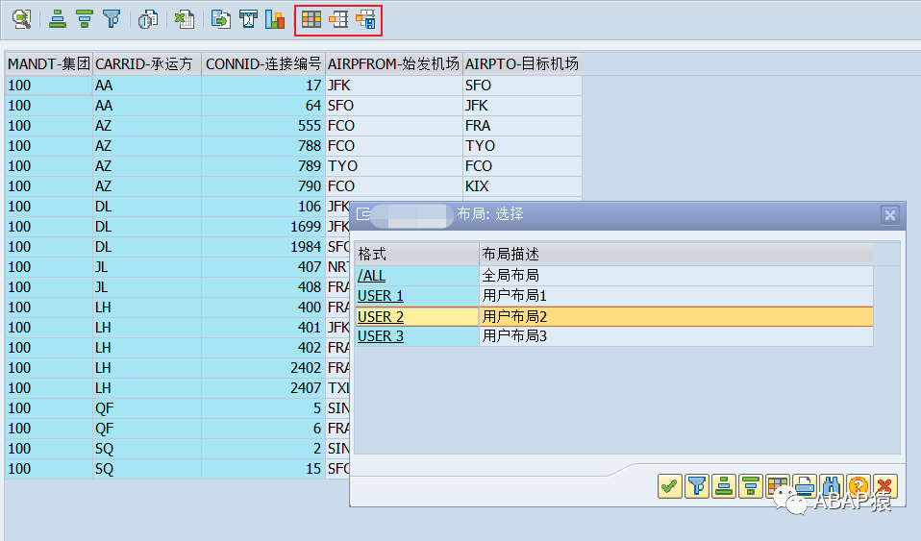The width and height of the screenshot is (921, 541).
Task: Click the connection number 790 cell
Action: (x=263, y=186)
